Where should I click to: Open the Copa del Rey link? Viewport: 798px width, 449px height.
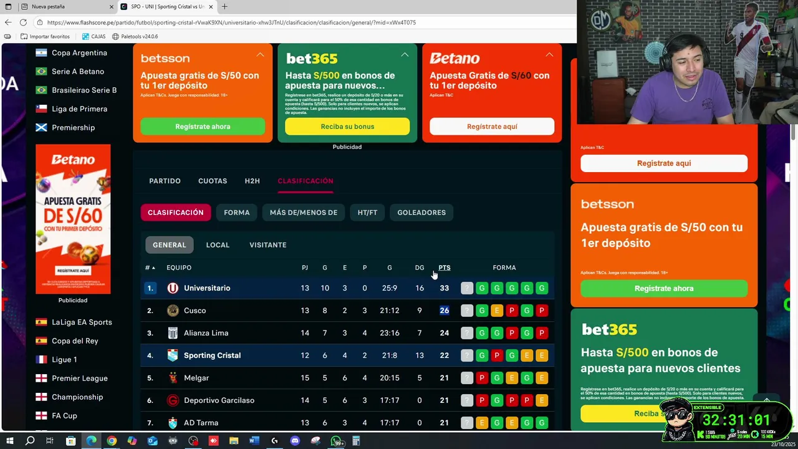click(75, 341)
